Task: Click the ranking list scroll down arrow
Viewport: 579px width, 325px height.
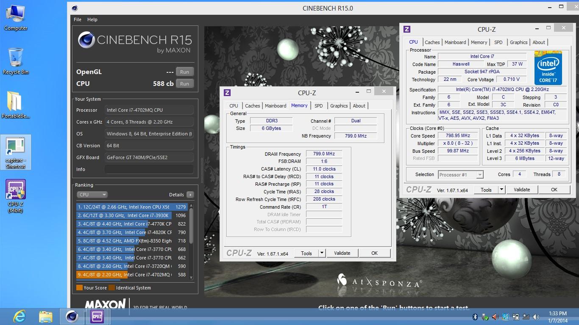Action: 191,277
